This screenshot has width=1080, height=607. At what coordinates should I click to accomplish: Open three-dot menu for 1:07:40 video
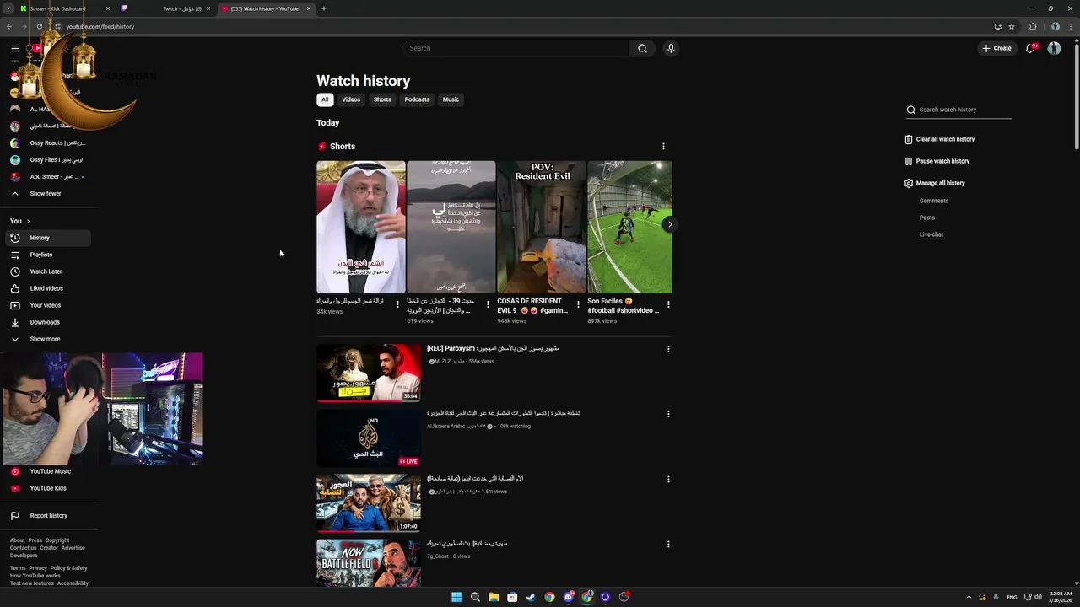coord(668,480)
